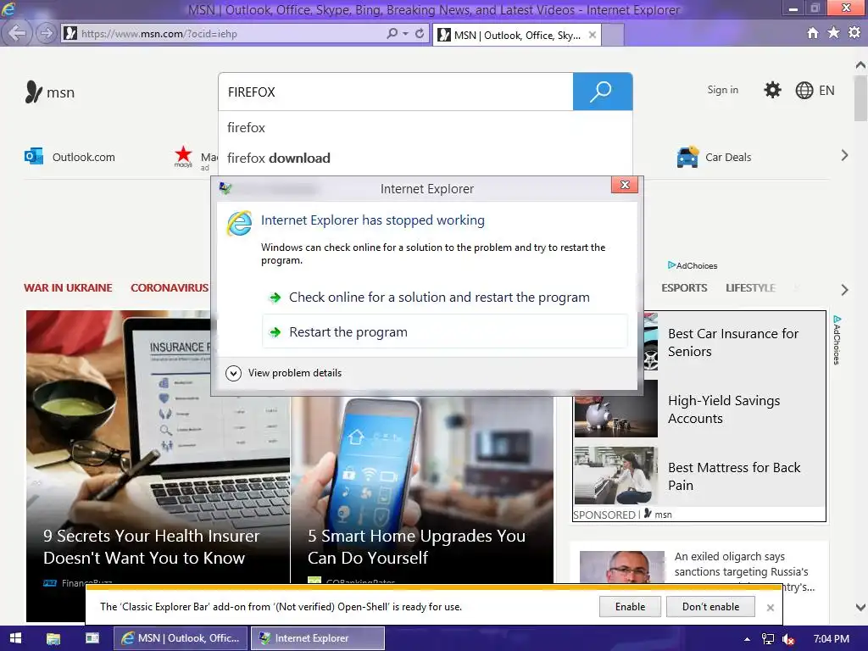Click the Refresh page icon

click(420, 33)
